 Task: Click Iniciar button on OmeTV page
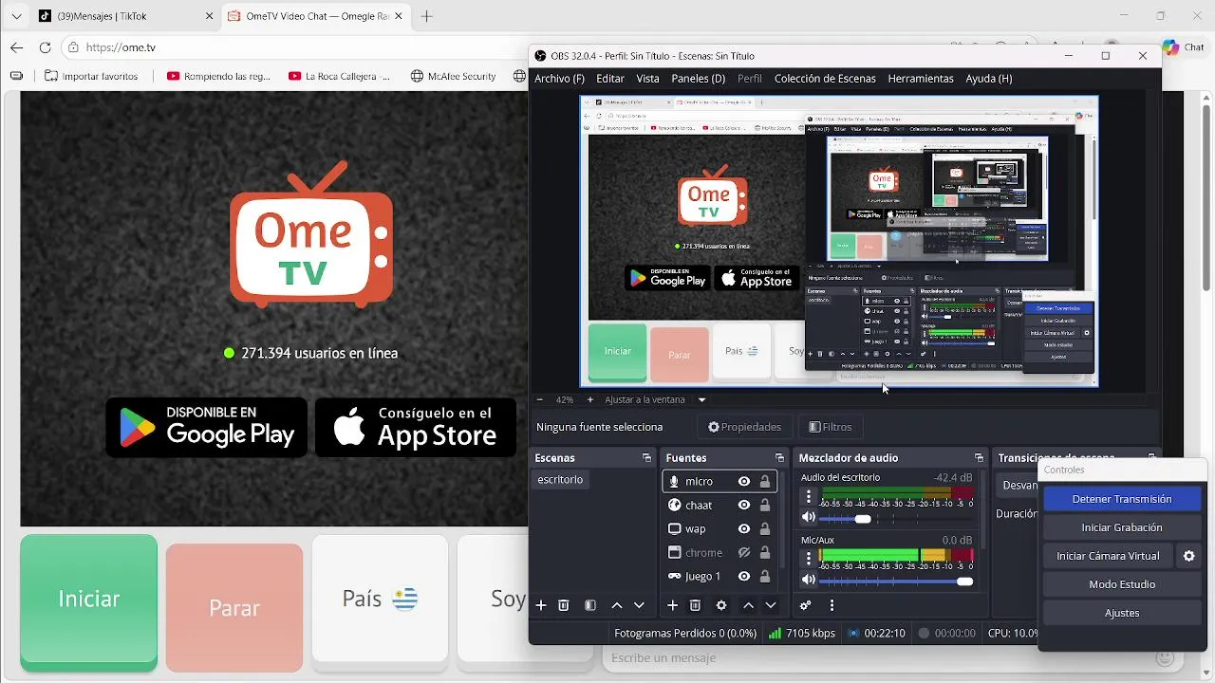(89, 599)
